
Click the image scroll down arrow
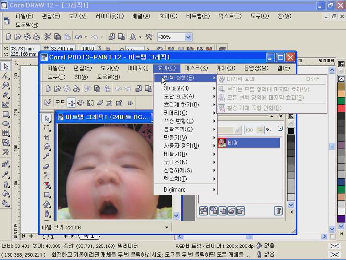[176, 215]
